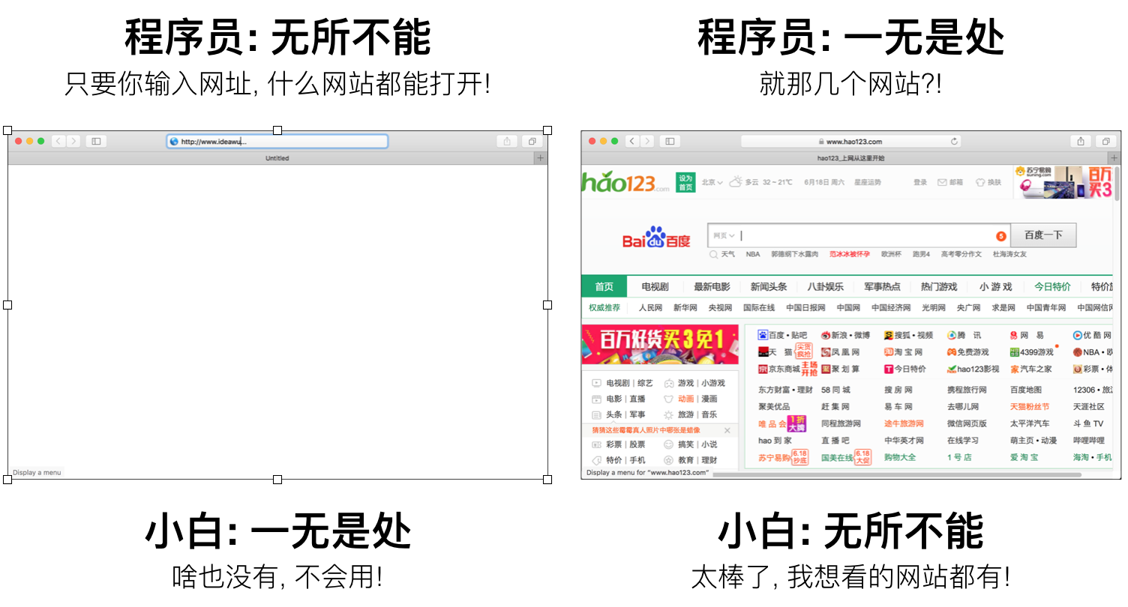Viewport: 1128px width, 607px height.
Task: Open the 新闻头条 navigation tab
Action: tap(769, 287)
